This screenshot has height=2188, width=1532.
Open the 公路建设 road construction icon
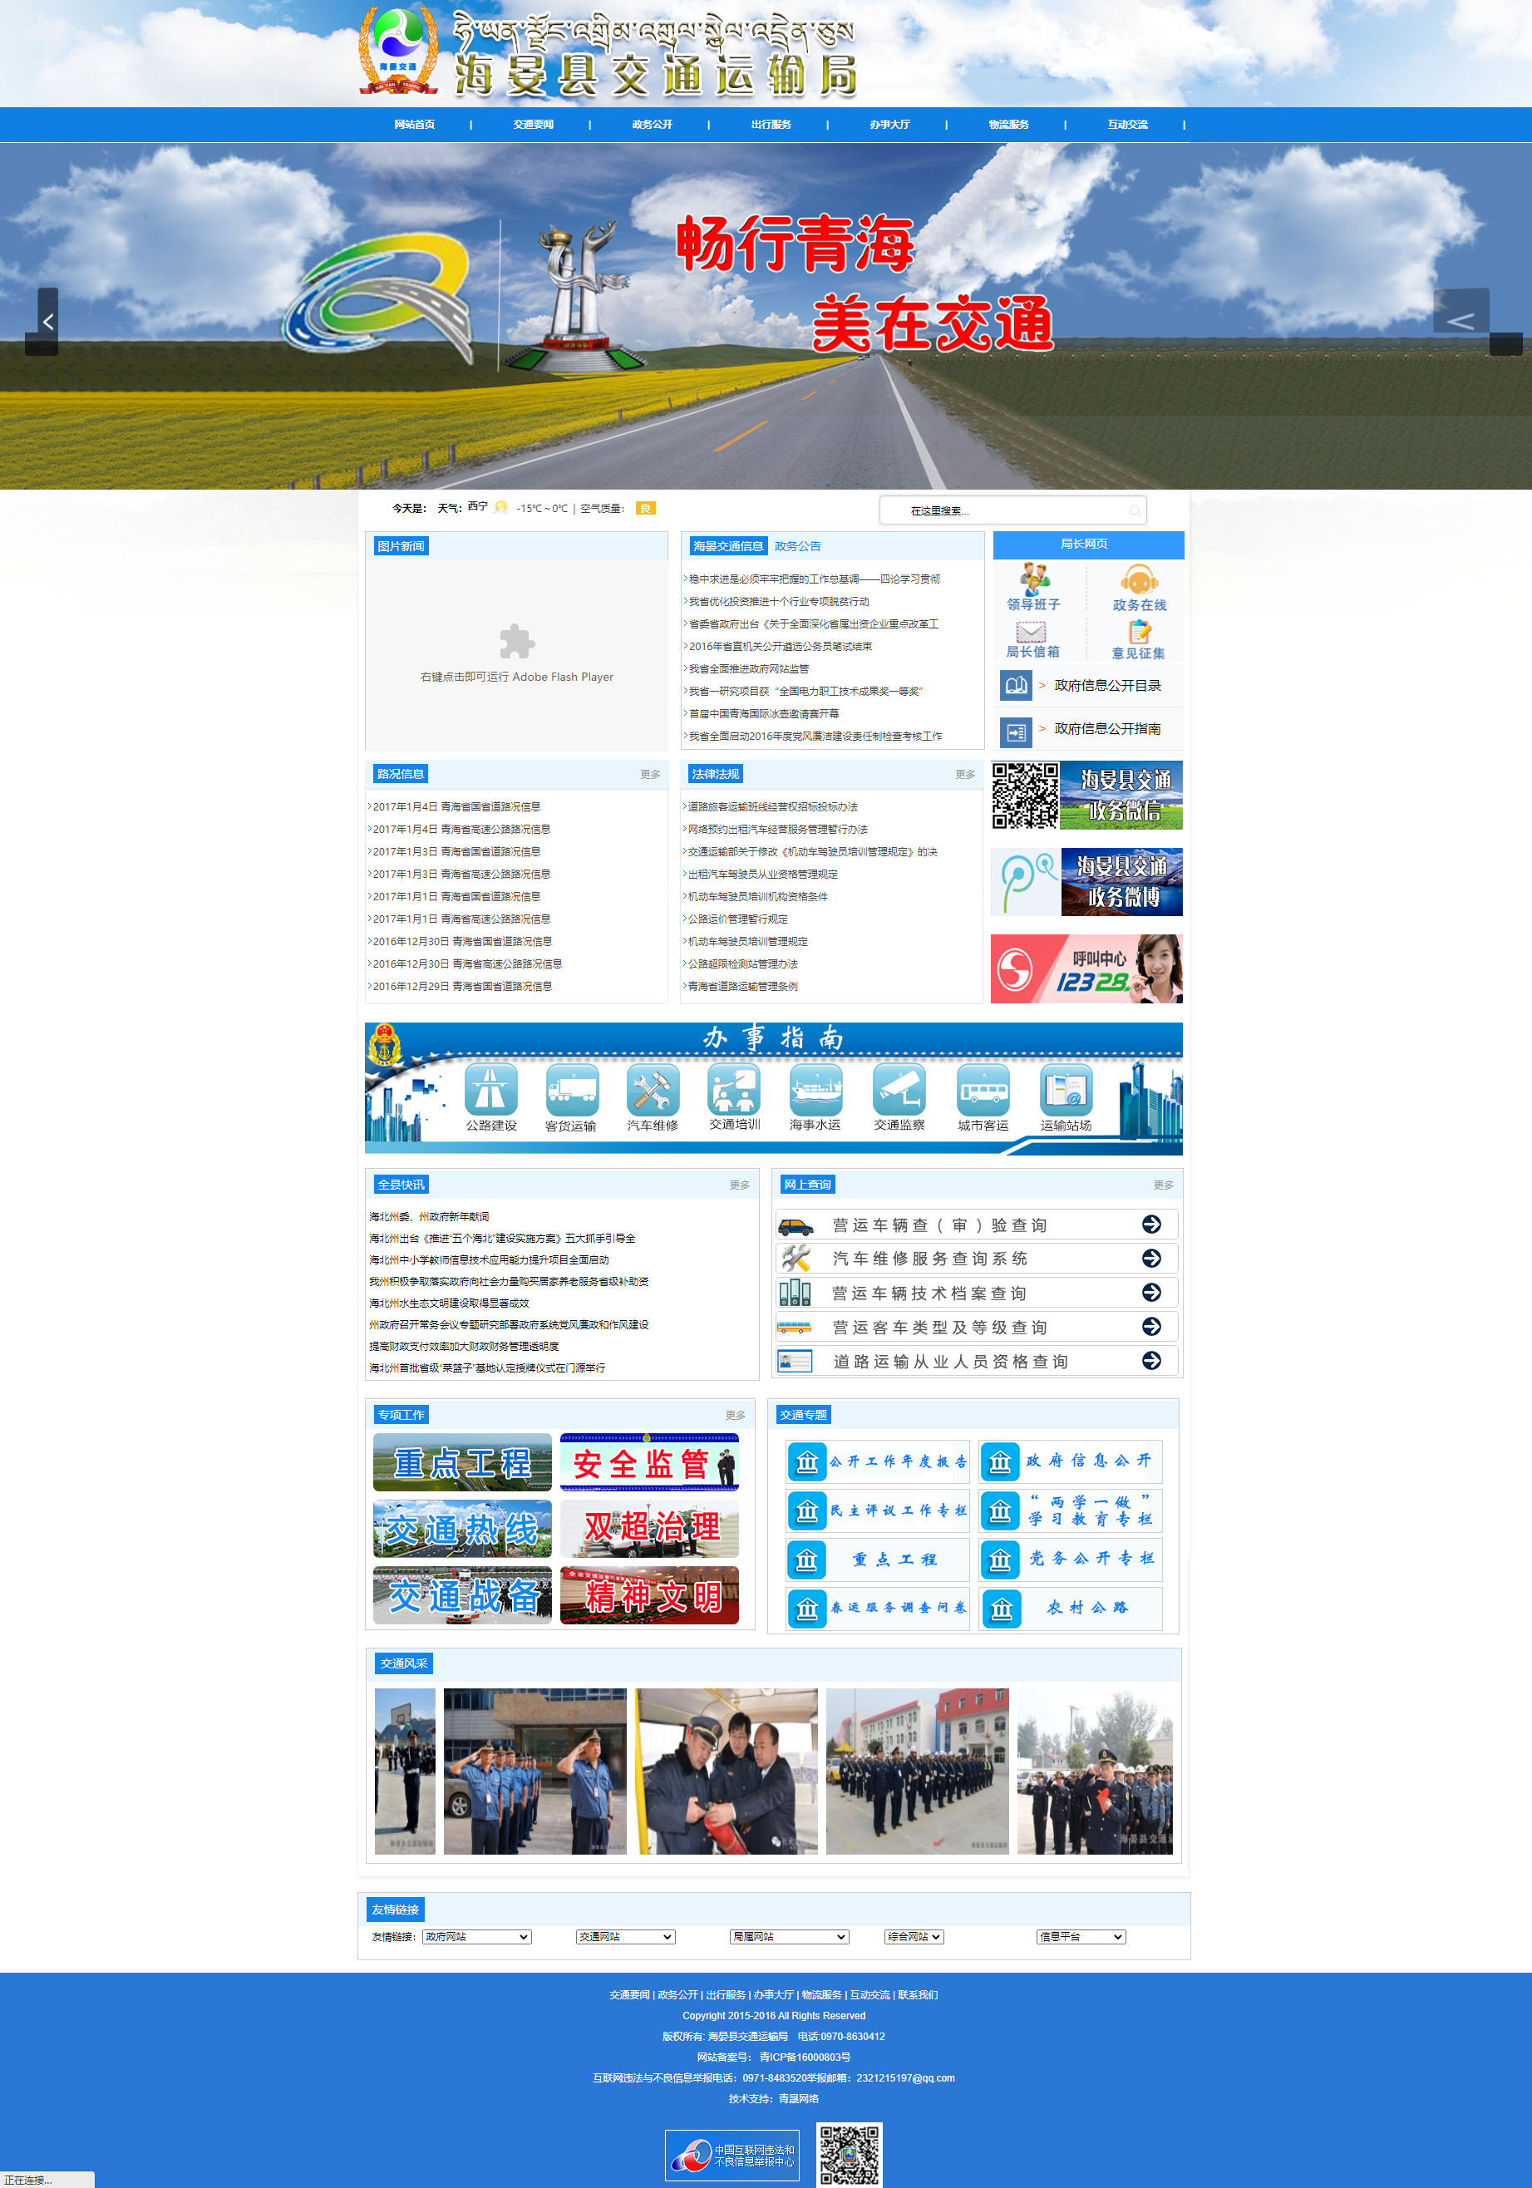[490, 1089]
